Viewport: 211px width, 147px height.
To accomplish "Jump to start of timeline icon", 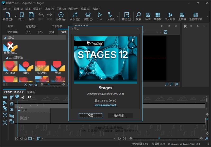I will [x=17, y=139].
